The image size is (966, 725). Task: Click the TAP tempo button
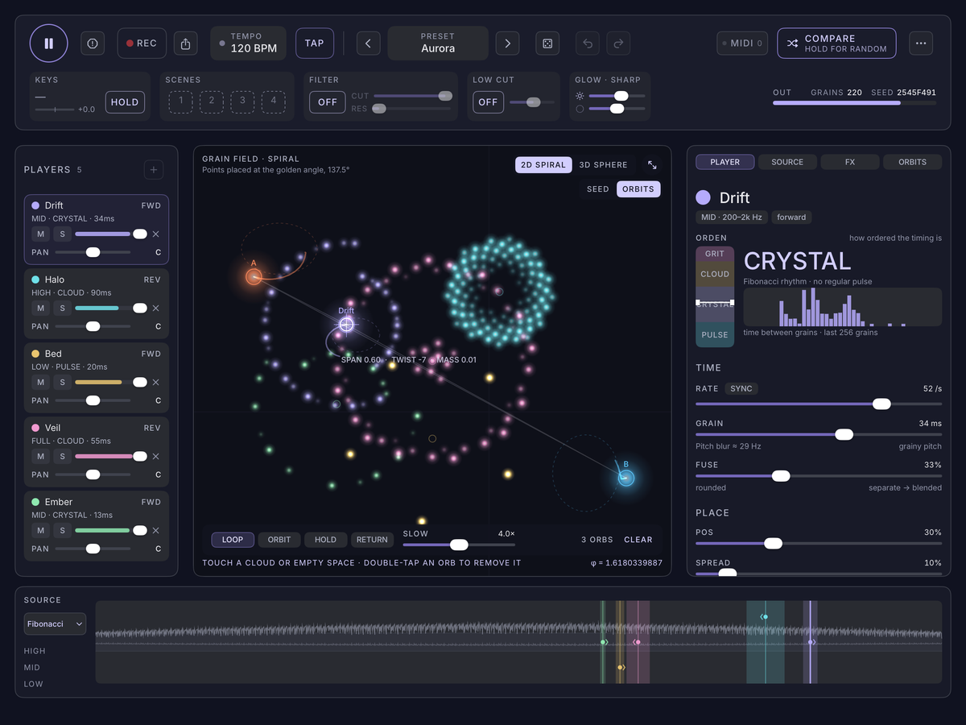click(315, 43)
